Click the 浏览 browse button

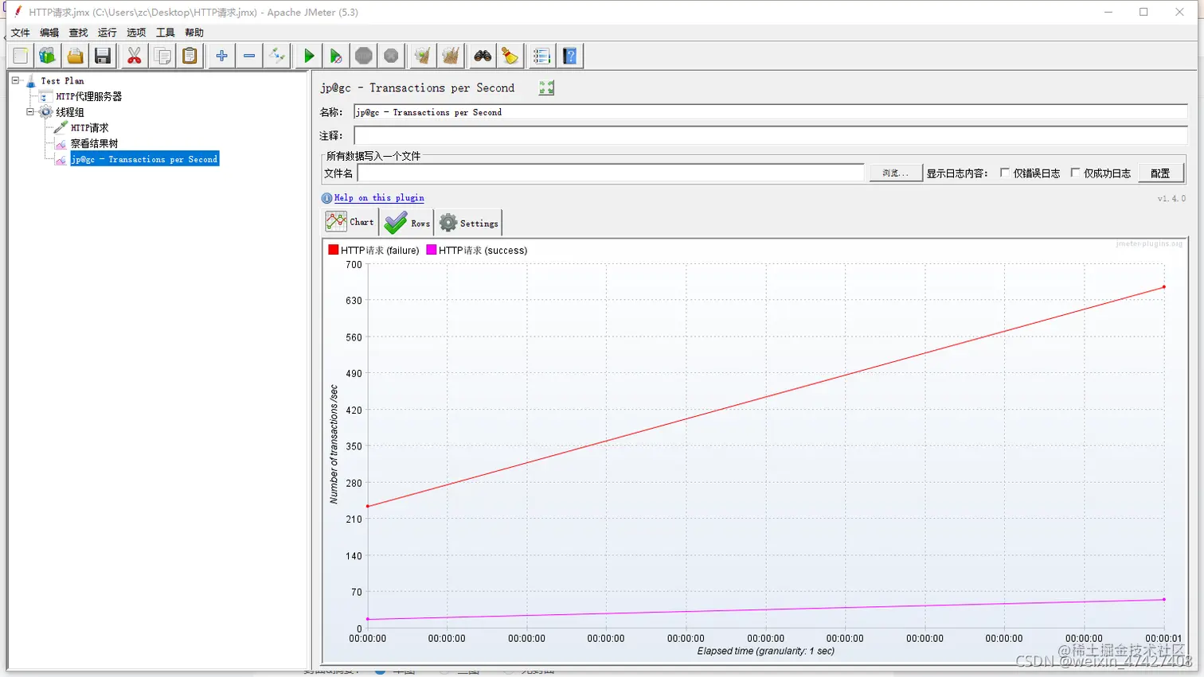coord(895,173)
